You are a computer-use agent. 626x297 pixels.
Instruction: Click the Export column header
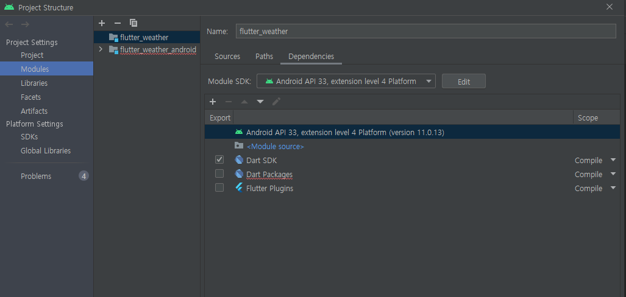pos(220,118)
